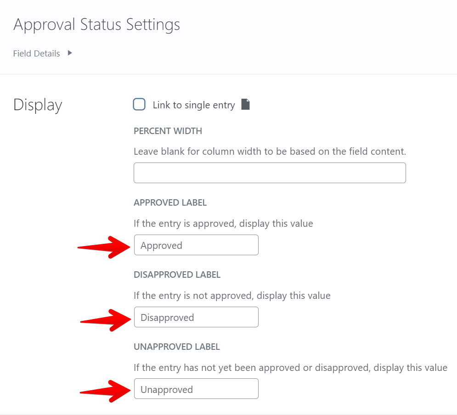Click into the Unapproved label text field
The width and height of the screenshot is (457, 415).
pos(196,389)
